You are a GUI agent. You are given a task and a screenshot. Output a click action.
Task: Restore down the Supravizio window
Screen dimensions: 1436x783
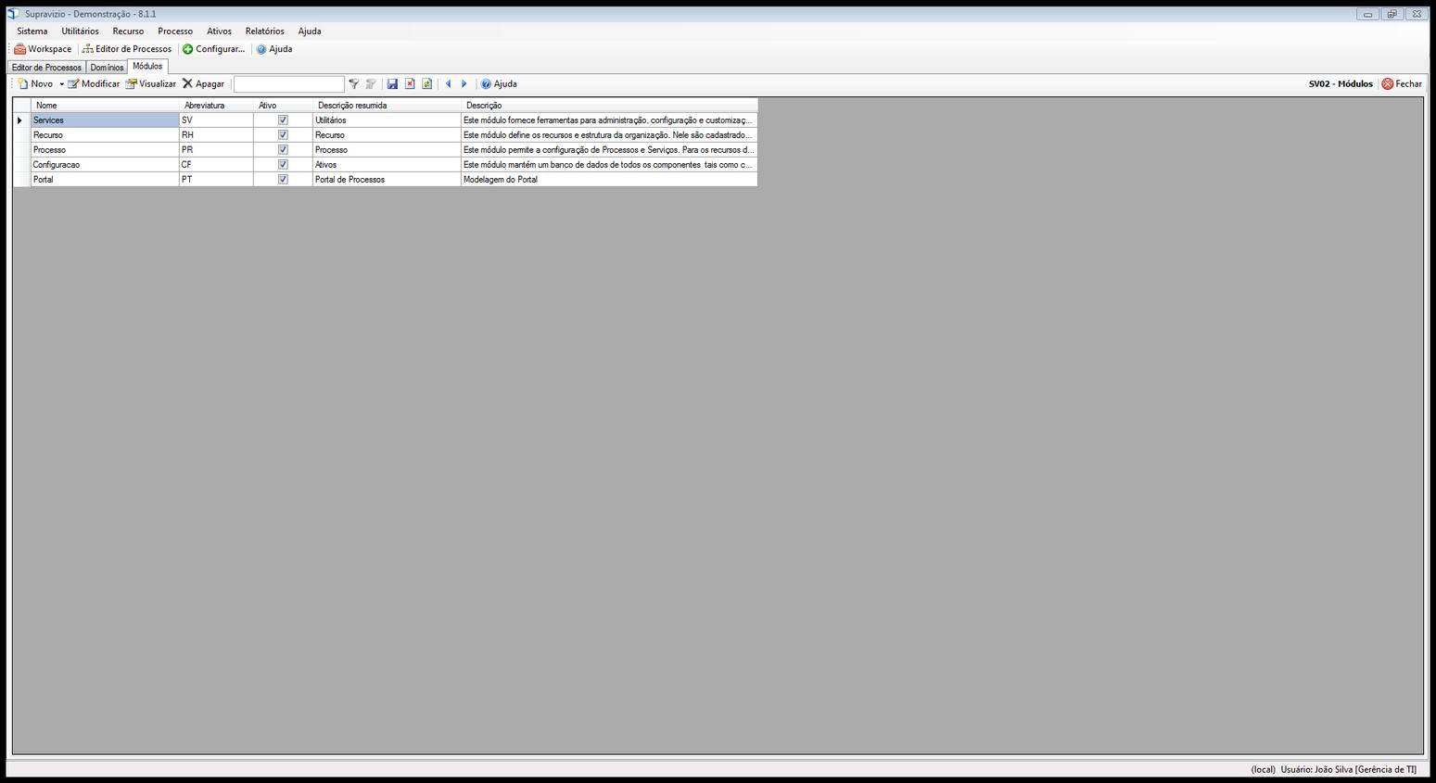point(1392,14)
